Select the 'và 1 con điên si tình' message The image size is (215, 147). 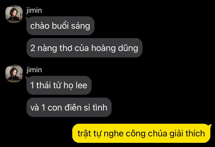(x=69, y=107)
